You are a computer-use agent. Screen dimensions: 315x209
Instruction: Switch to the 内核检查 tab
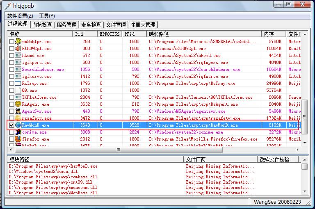42,25
